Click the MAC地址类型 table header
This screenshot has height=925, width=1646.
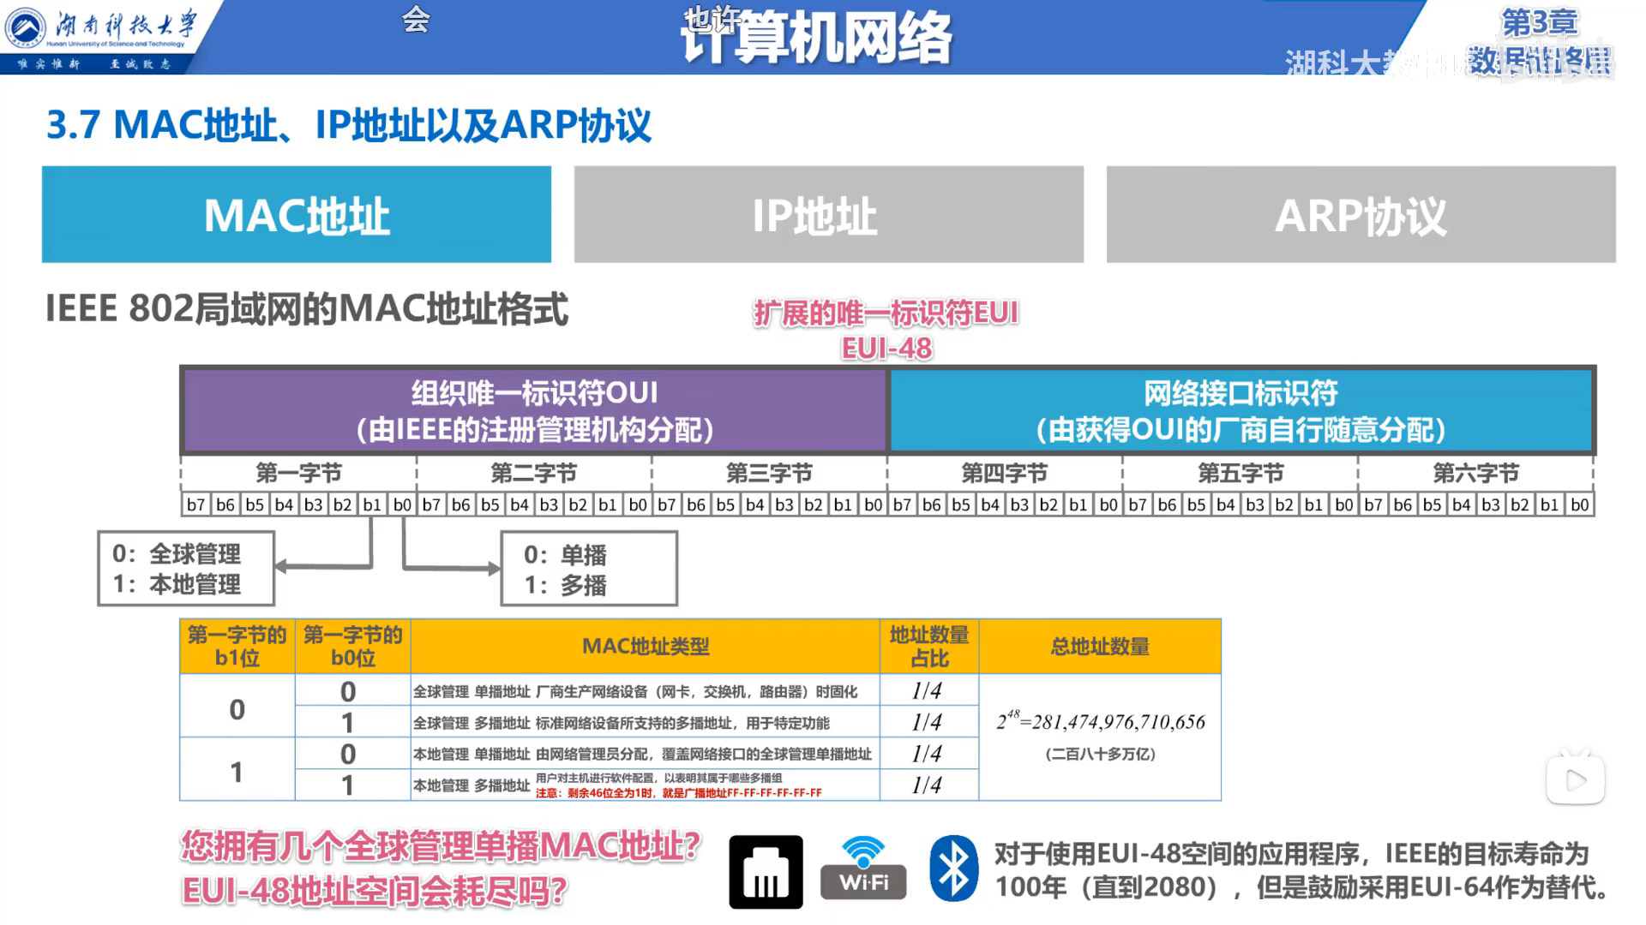tap(645, 647)
